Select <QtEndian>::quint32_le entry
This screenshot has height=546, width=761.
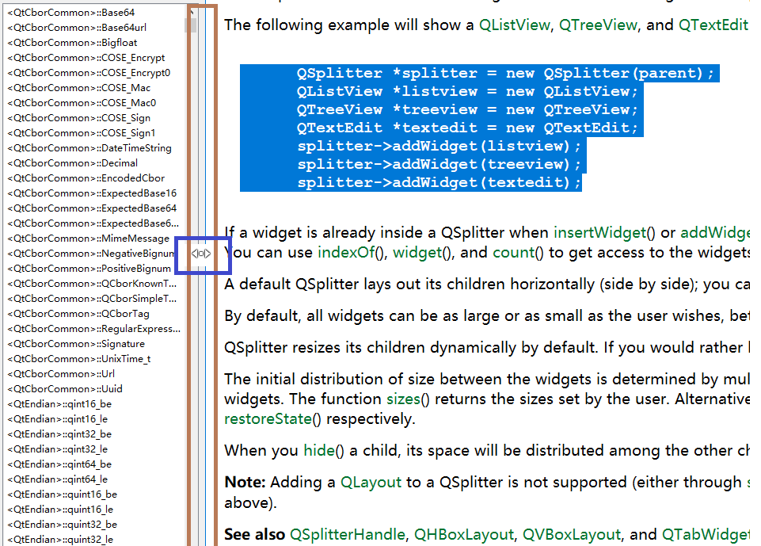coord(61,540)
